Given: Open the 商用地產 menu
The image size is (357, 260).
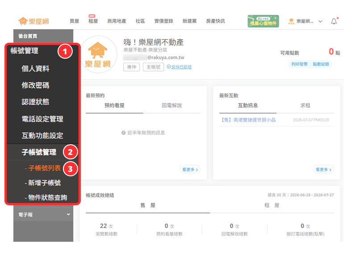Looking at the screenshot, I should (x=116, y=21).
